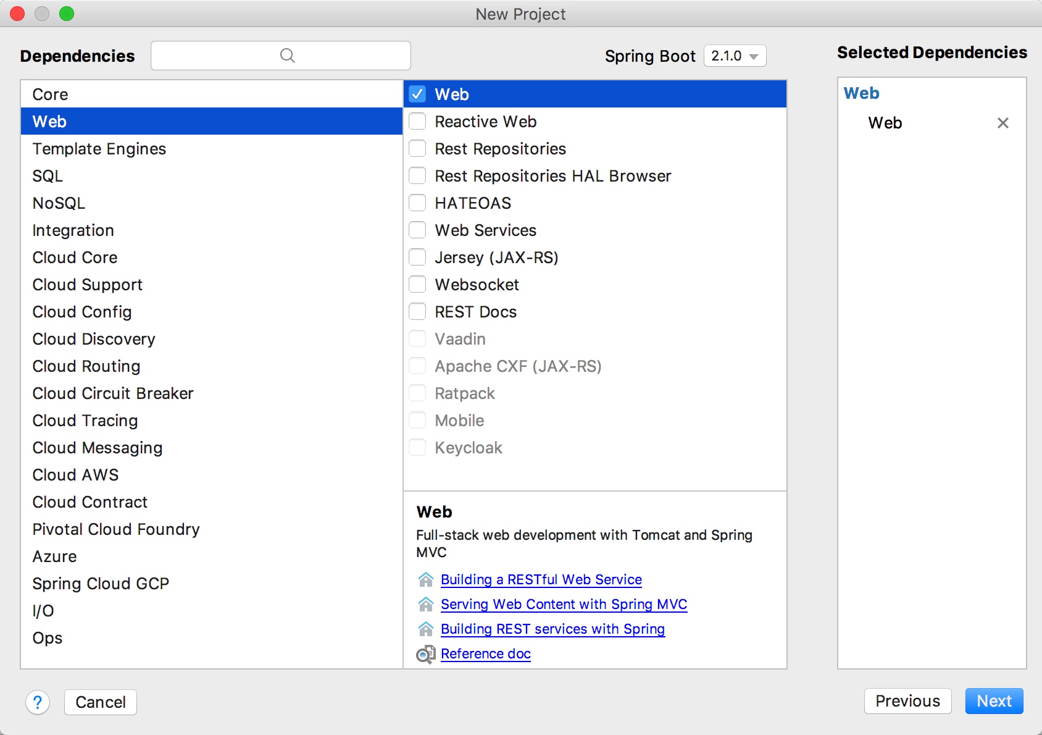Image resolution: width=1042 pixels, height=735 pixels.
Task: Enable the Reactive Web checkbox
Action: tap(418, 121)
